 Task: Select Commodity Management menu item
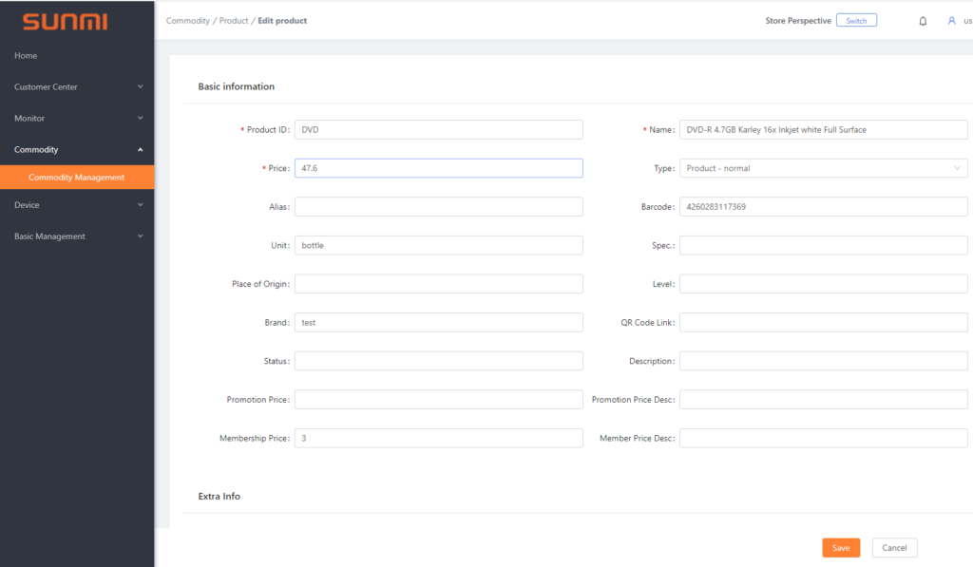pyautogui.click(x=77, y=178)
